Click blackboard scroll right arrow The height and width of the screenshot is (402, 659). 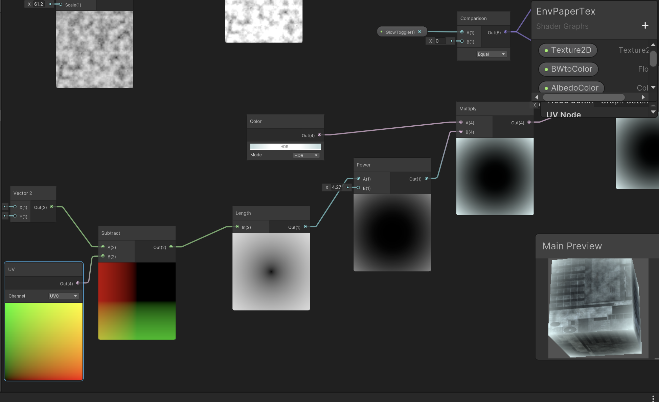click(643, 97)
